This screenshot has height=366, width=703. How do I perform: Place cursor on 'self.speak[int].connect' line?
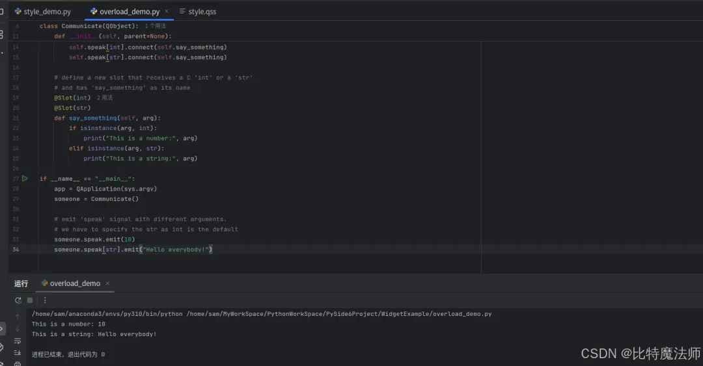tap(148, 47)
